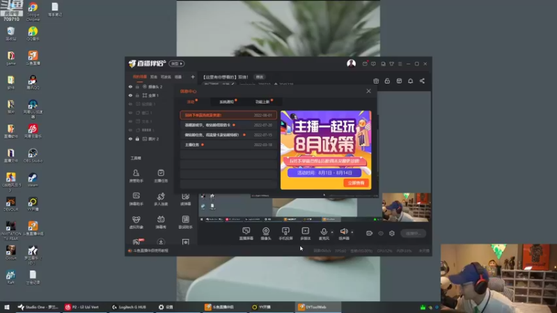Open the hamburger menu in the title bar

(x=400, y=64)
